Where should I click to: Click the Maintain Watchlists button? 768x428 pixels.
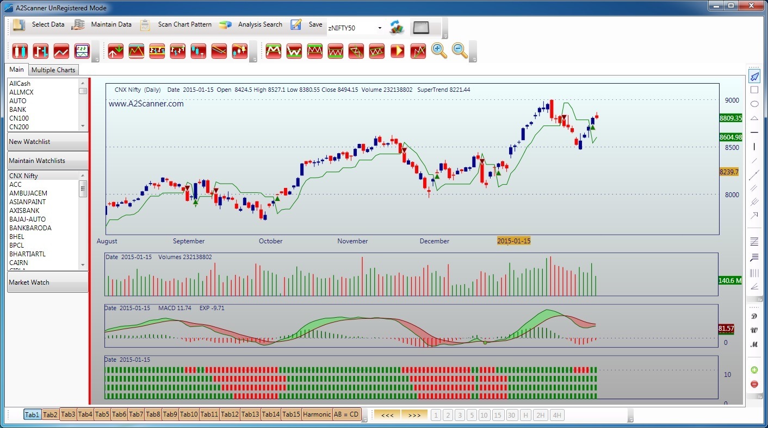tap(48, 161)
